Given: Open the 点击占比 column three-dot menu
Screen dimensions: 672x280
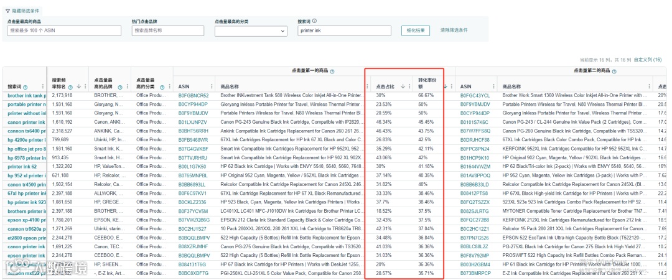Looking at the screenshot, I should 409,86.
